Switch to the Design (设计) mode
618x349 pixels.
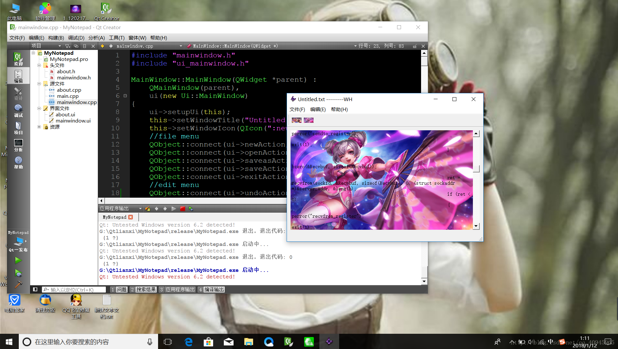tap(18, 93)
